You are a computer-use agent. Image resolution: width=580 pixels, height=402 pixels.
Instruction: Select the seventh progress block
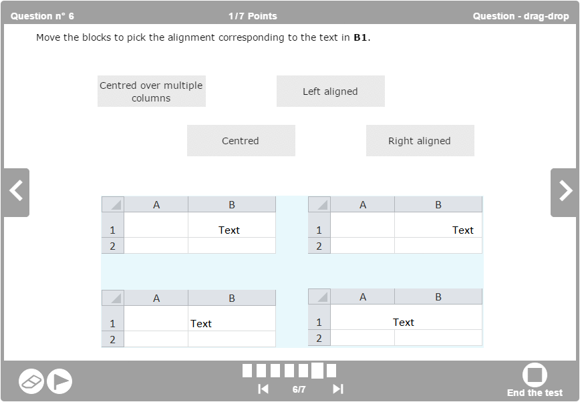coord(331,371)
